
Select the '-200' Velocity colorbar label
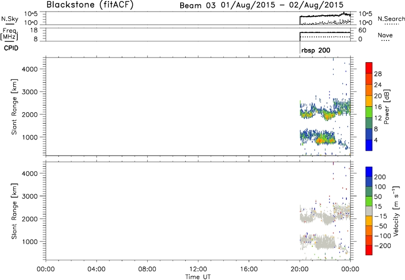[x=383, y=246]
